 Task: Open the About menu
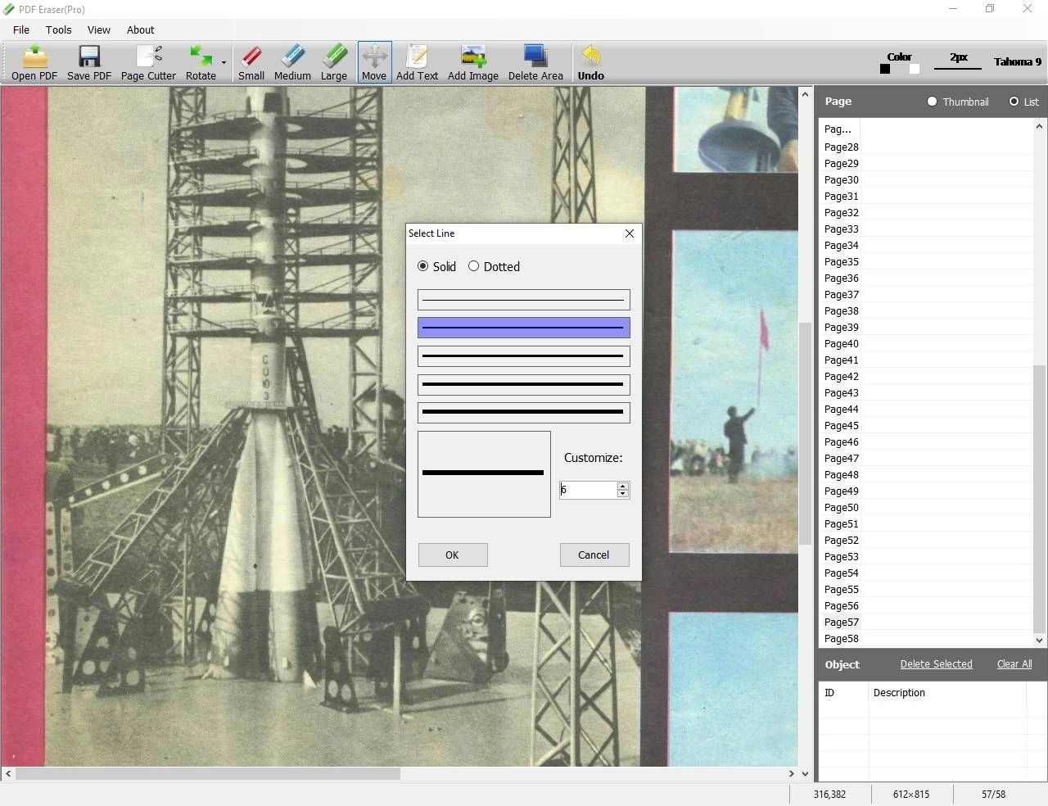point(140,29)
